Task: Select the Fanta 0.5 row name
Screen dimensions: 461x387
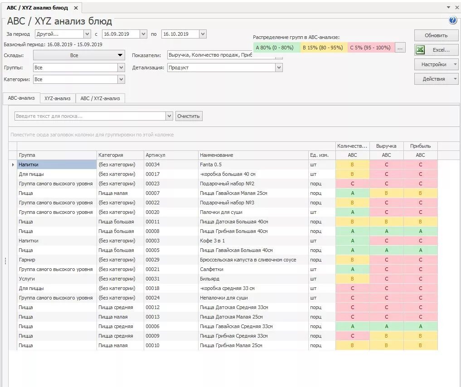Action: 253,164
